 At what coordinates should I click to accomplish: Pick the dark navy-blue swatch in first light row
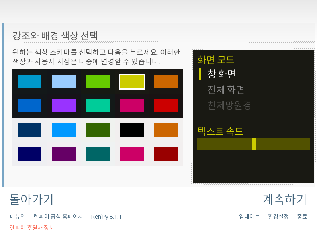pyautogui.click(x=29, y=130)
